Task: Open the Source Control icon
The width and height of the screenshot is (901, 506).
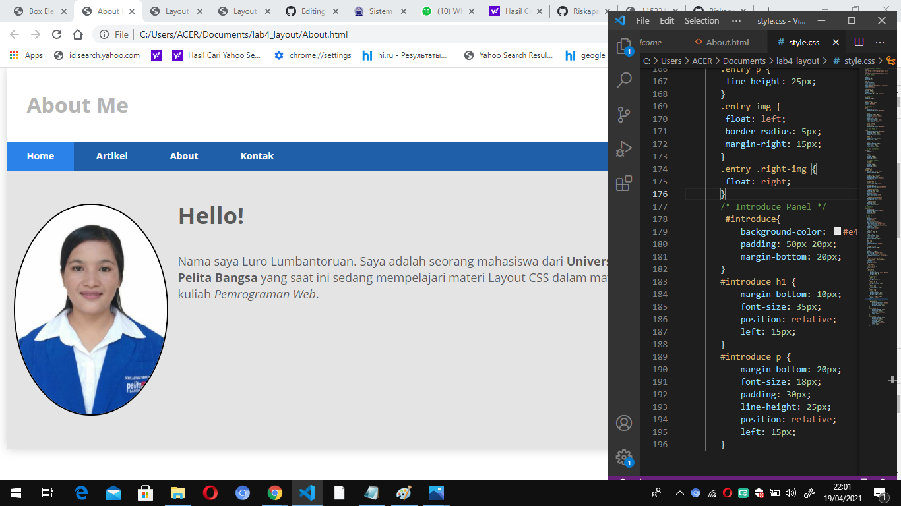Action: pos(625,115)
